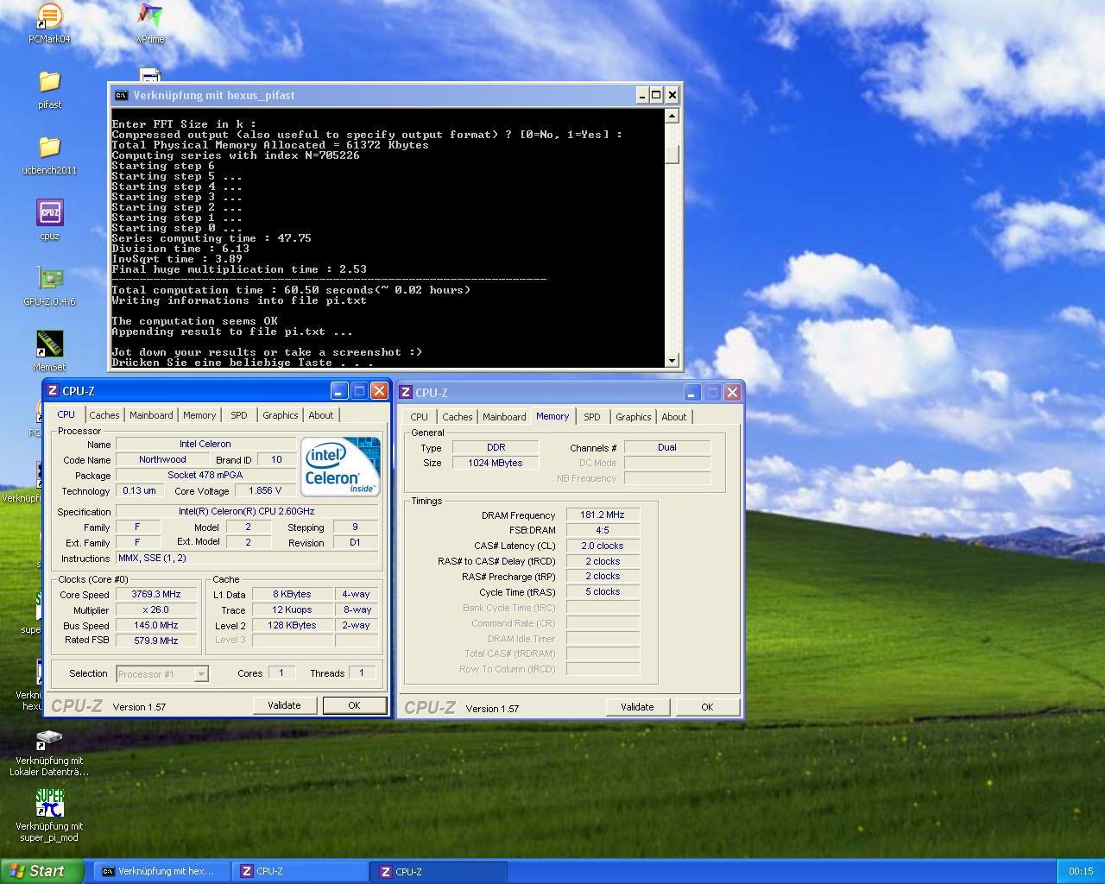Open SPD tab in left CPU-Z window
Image resolution: width=1105 pixels, height=884 pixels.
(x=239, y=415)
